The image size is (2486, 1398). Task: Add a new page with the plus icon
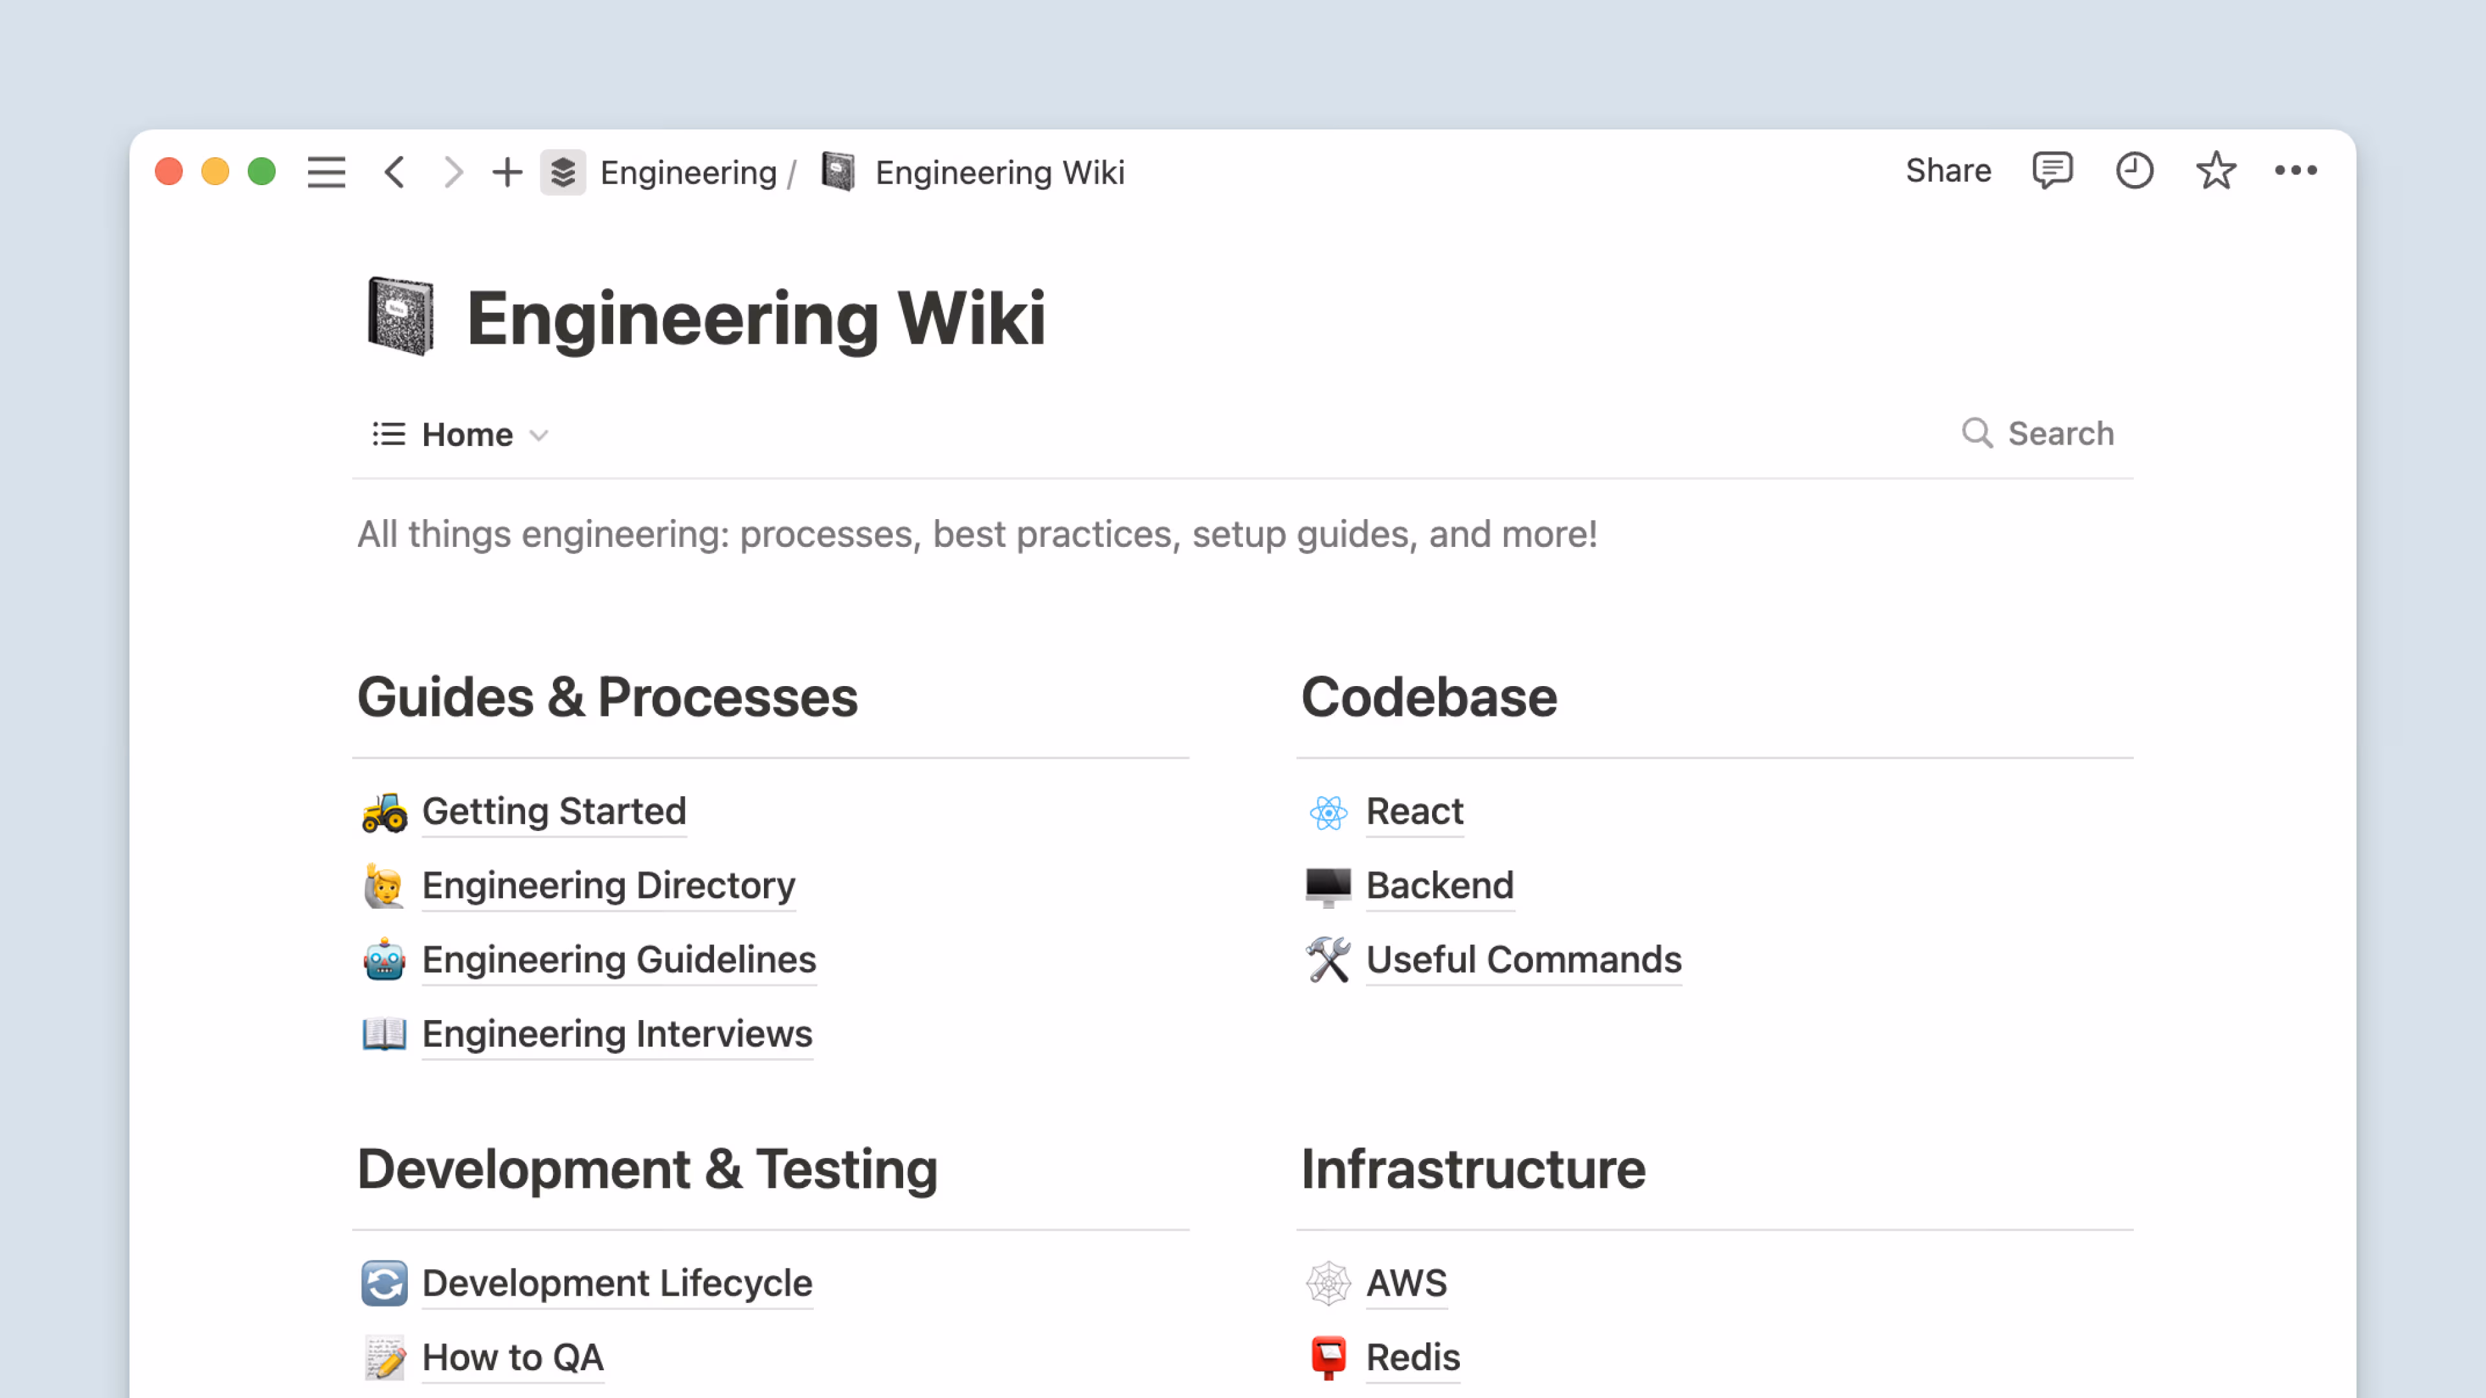(x=507, y=173)
